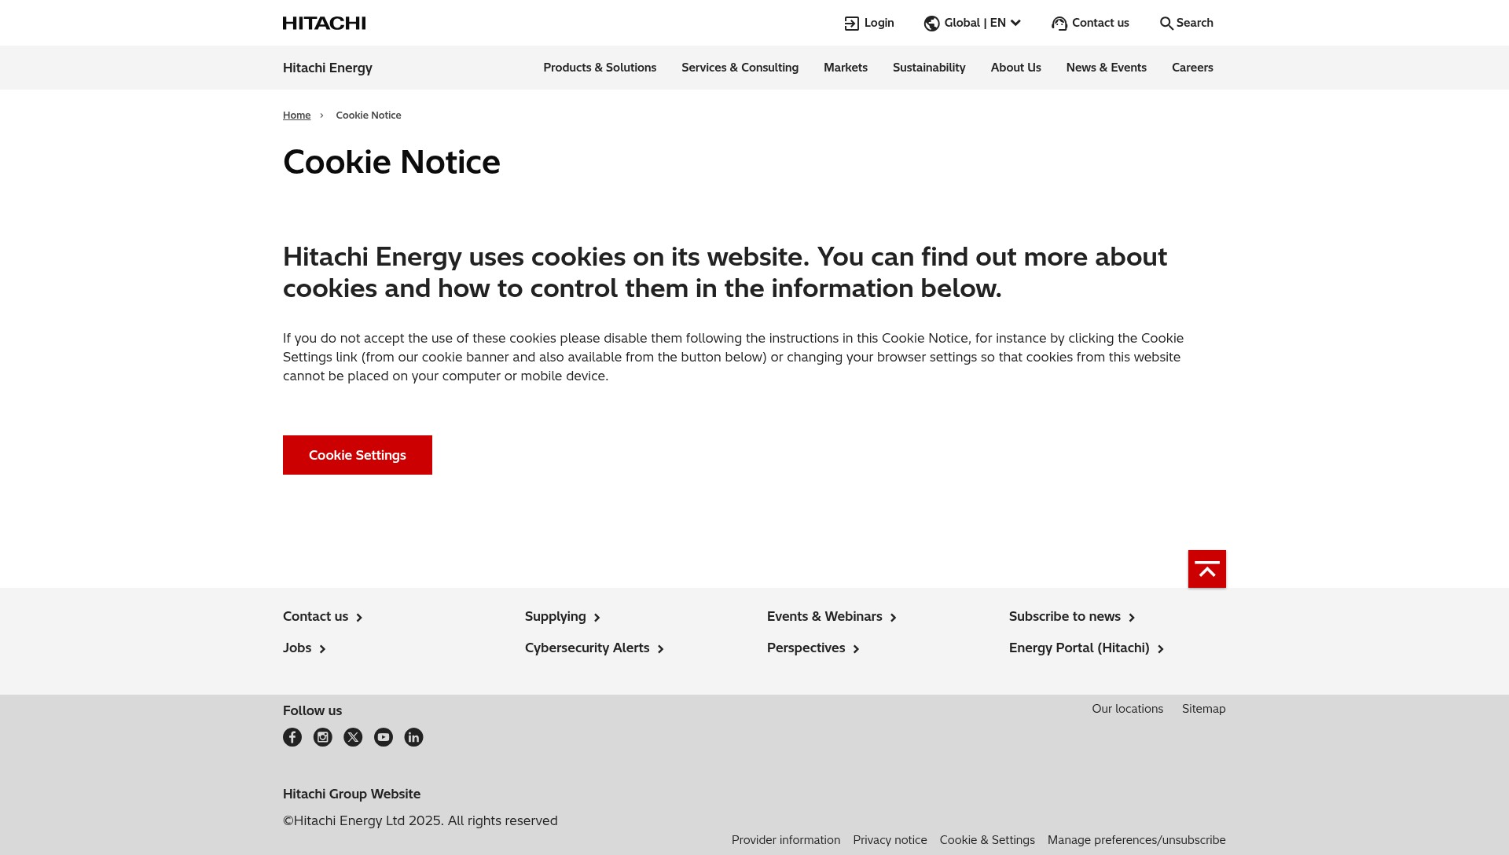Click the Login arrow icon
The image size is (1509, 855).
[x=851, y=24]
